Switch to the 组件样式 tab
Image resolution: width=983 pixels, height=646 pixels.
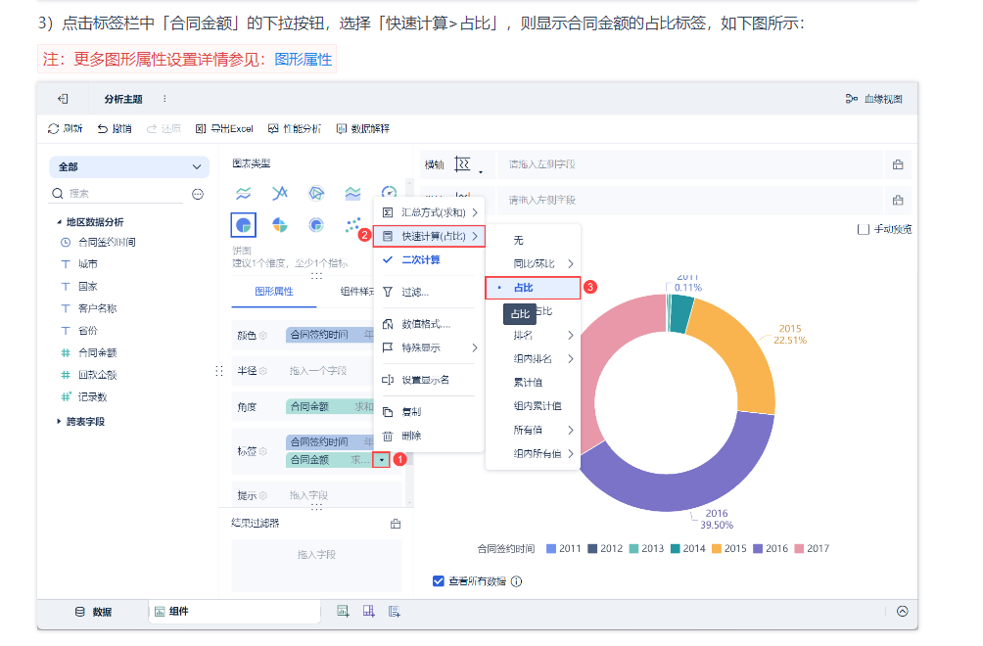pos(357,292)
